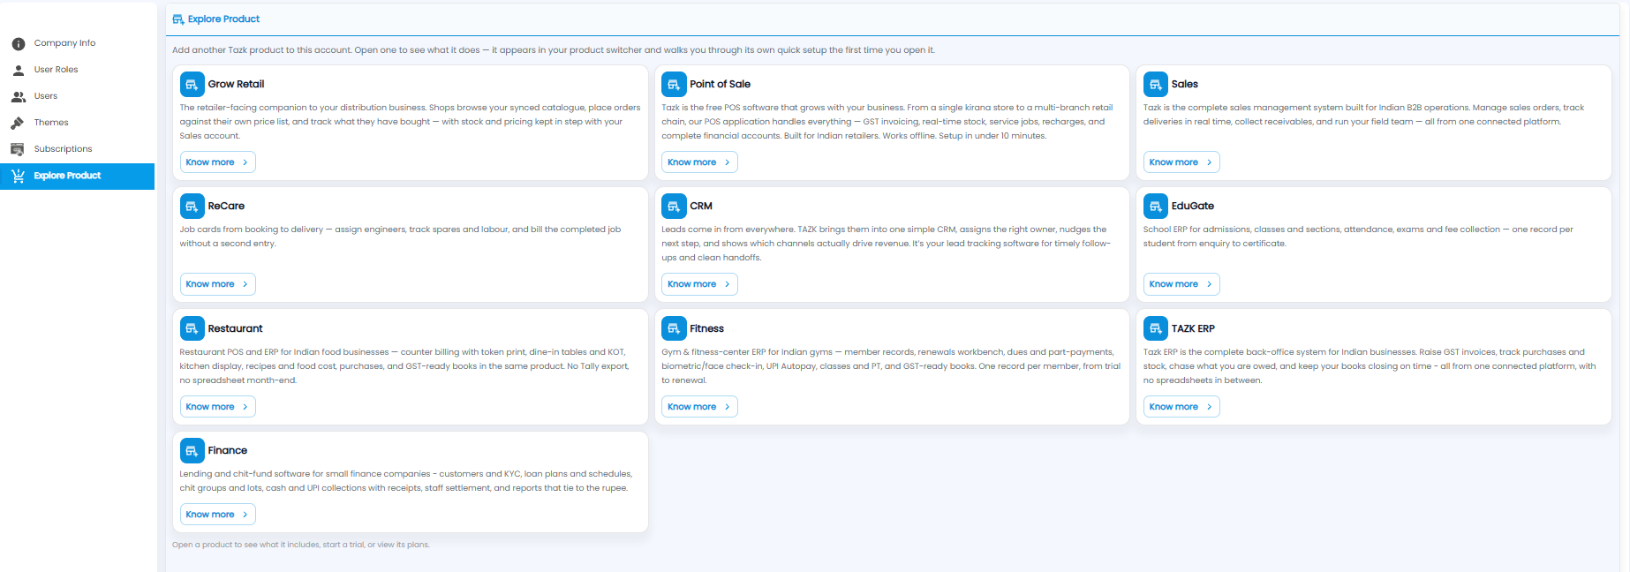Click Know more for Point of Sale

pos(699,162)
